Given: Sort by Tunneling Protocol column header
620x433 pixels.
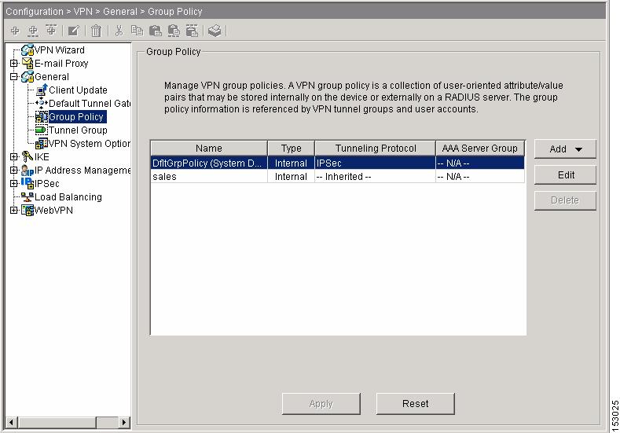Looking at the screenshot, I should point(374,149).
